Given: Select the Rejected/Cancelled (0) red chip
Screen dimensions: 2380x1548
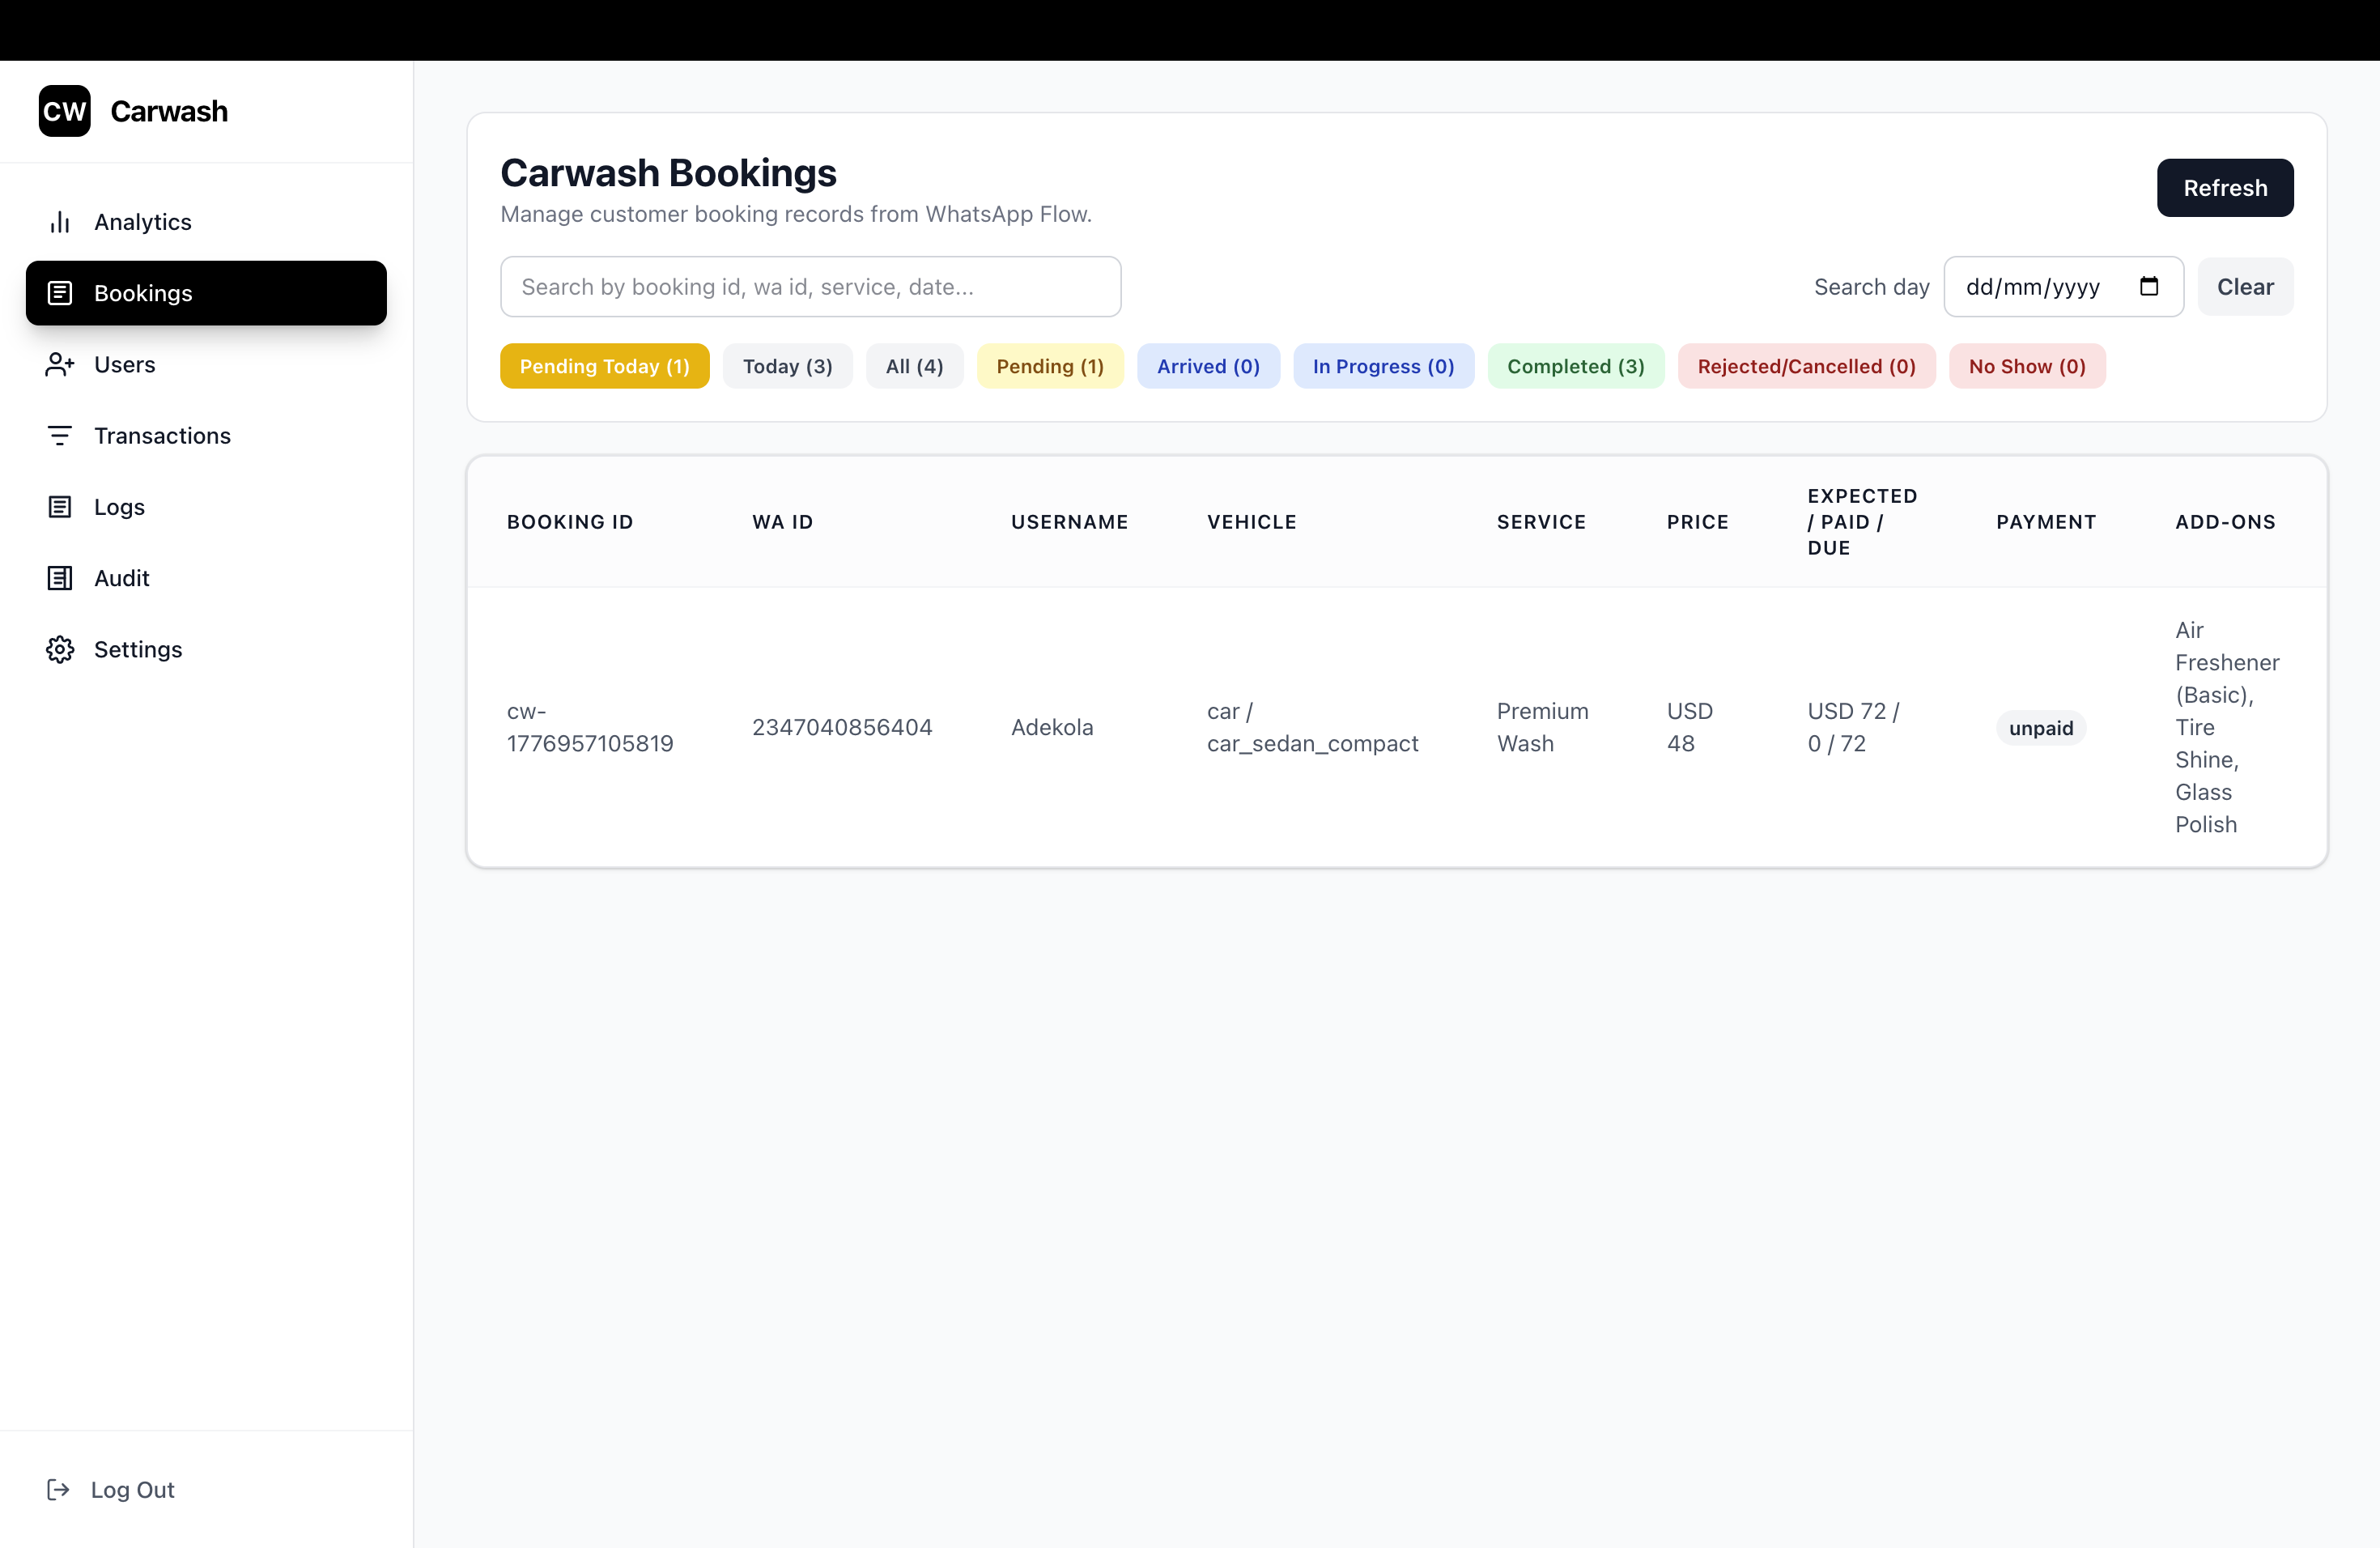Looking at the screenshot, I should 1806,366.
